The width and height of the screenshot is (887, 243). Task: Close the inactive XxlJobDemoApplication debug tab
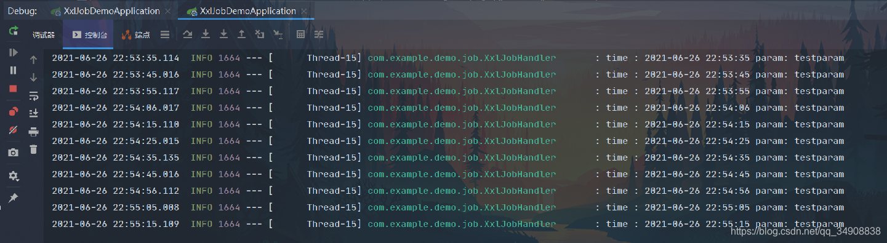click(x=168, y=11)
